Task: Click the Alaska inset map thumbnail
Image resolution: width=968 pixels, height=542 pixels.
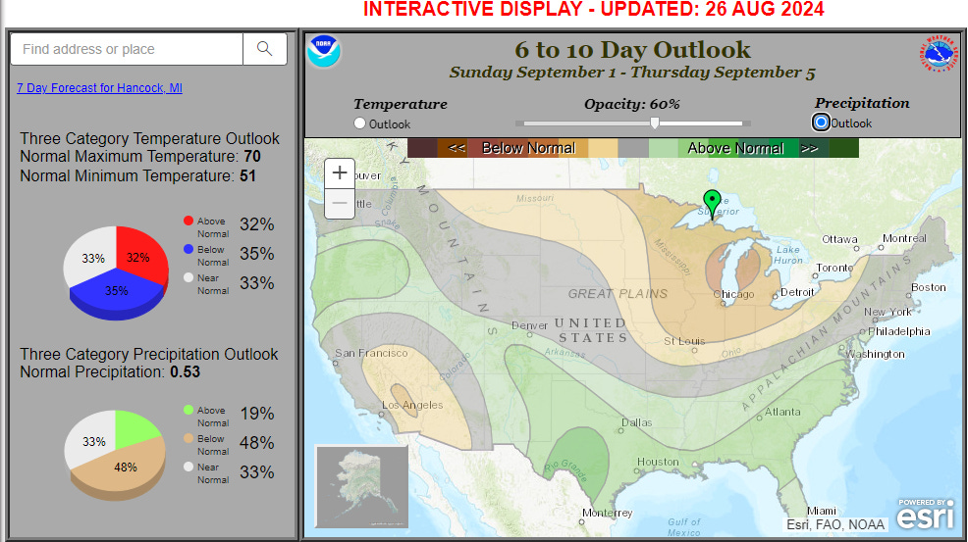Action: pos(361,486)
